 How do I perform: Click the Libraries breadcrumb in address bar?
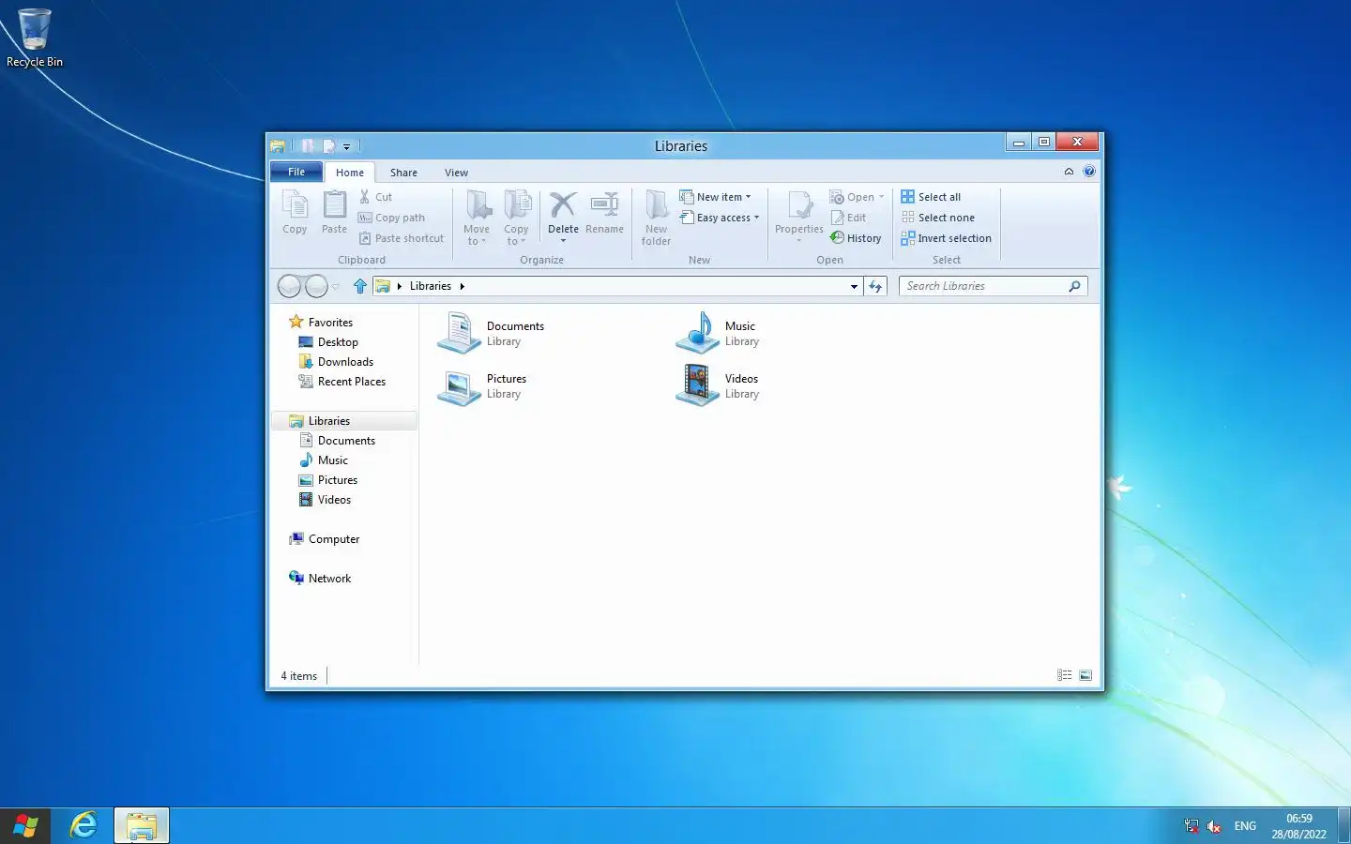coord(431,286)
